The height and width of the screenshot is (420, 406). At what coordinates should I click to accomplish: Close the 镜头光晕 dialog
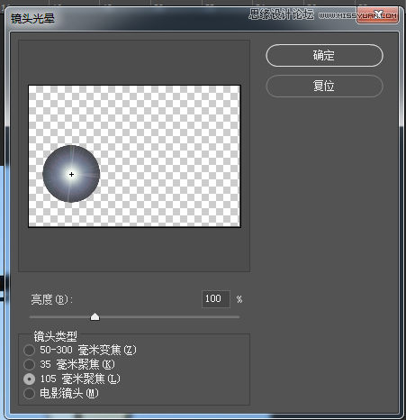pyautogui.click(x=377, y=14)
